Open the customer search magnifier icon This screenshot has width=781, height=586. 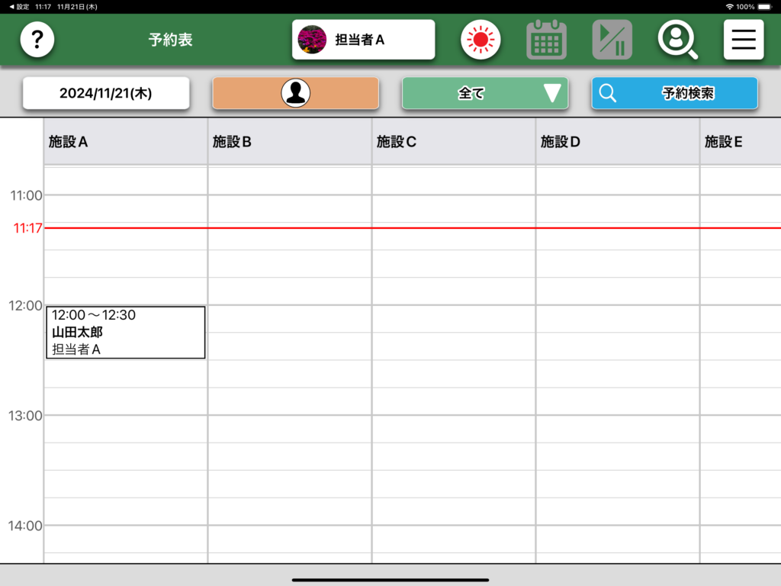click(x=677, y=40)
